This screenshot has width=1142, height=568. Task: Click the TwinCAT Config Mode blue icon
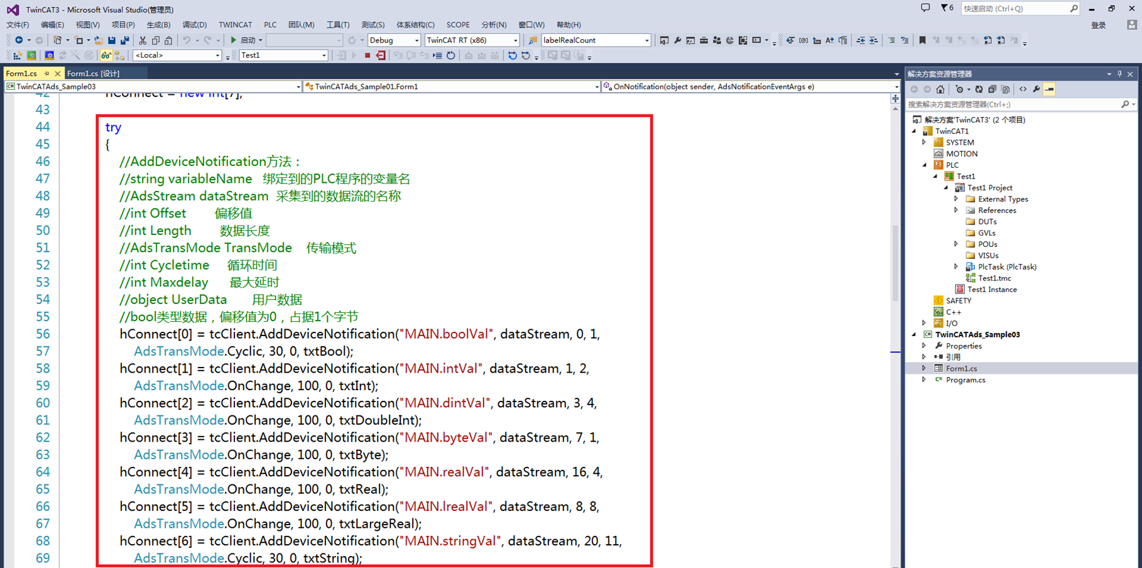pyautogui.click(x=49, y=55)
